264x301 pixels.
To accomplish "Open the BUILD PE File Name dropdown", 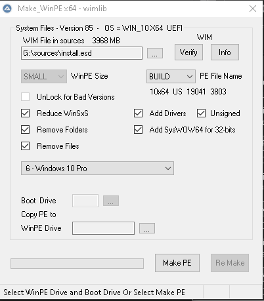I will click(x=171, y=77).
